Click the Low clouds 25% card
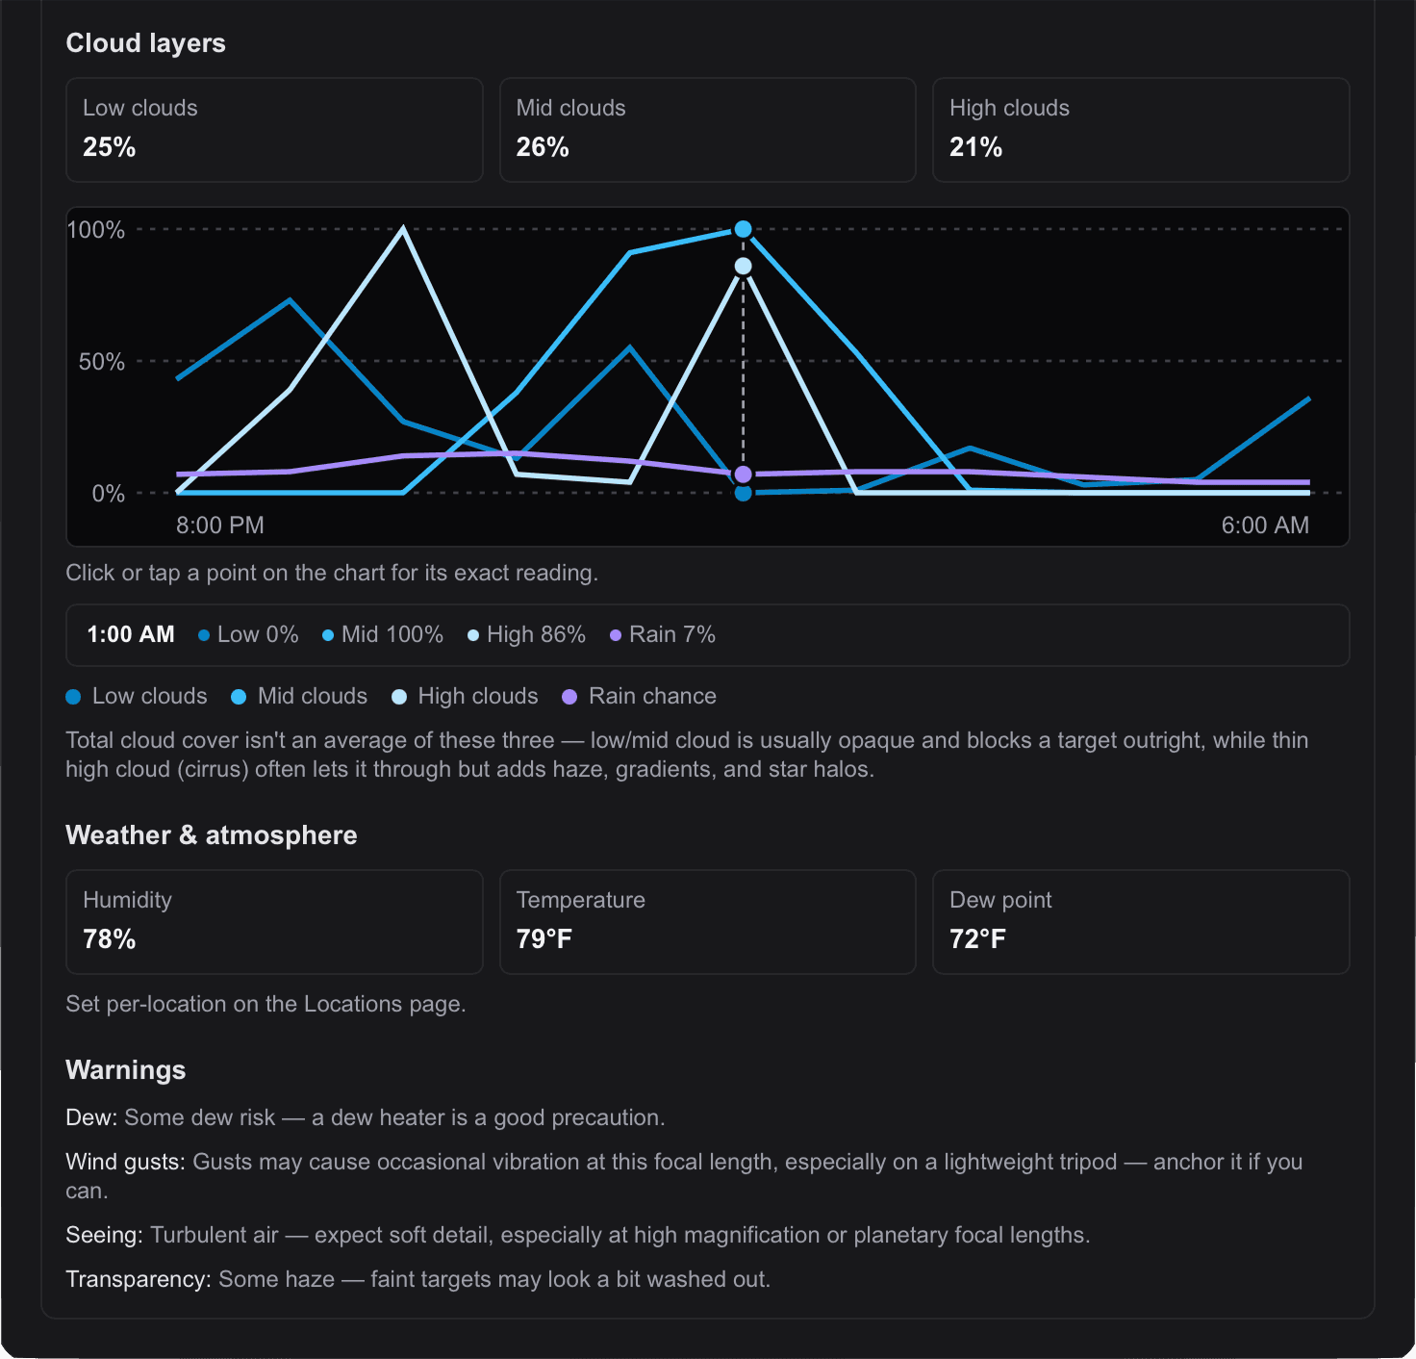 pyautogui.click(x=274, y=130)
